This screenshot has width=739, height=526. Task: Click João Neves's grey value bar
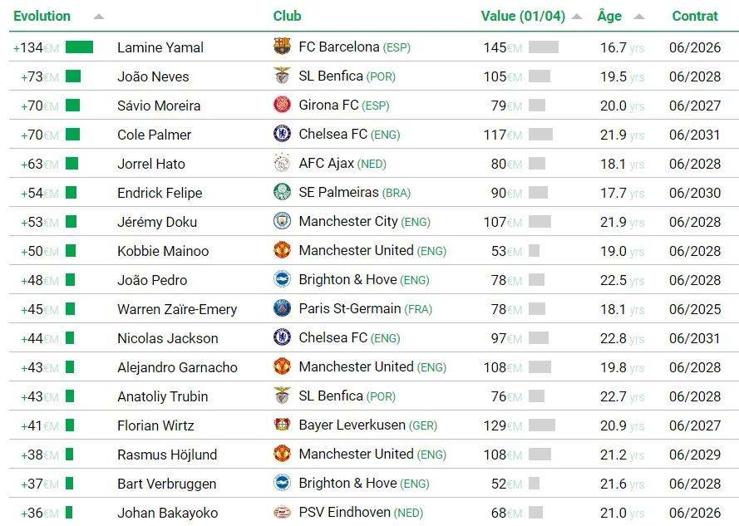pyautogui.click(x=539, y=76)
